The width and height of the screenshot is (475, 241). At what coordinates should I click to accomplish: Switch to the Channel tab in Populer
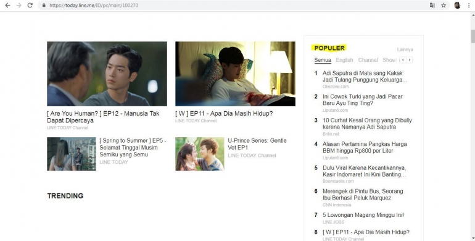[x=368, y=60]
